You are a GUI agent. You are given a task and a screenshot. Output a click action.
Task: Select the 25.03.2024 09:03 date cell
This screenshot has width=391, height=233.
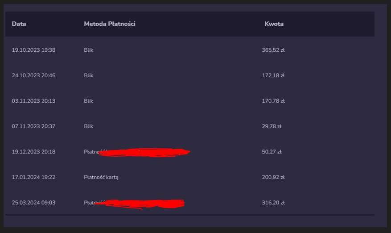33,203
